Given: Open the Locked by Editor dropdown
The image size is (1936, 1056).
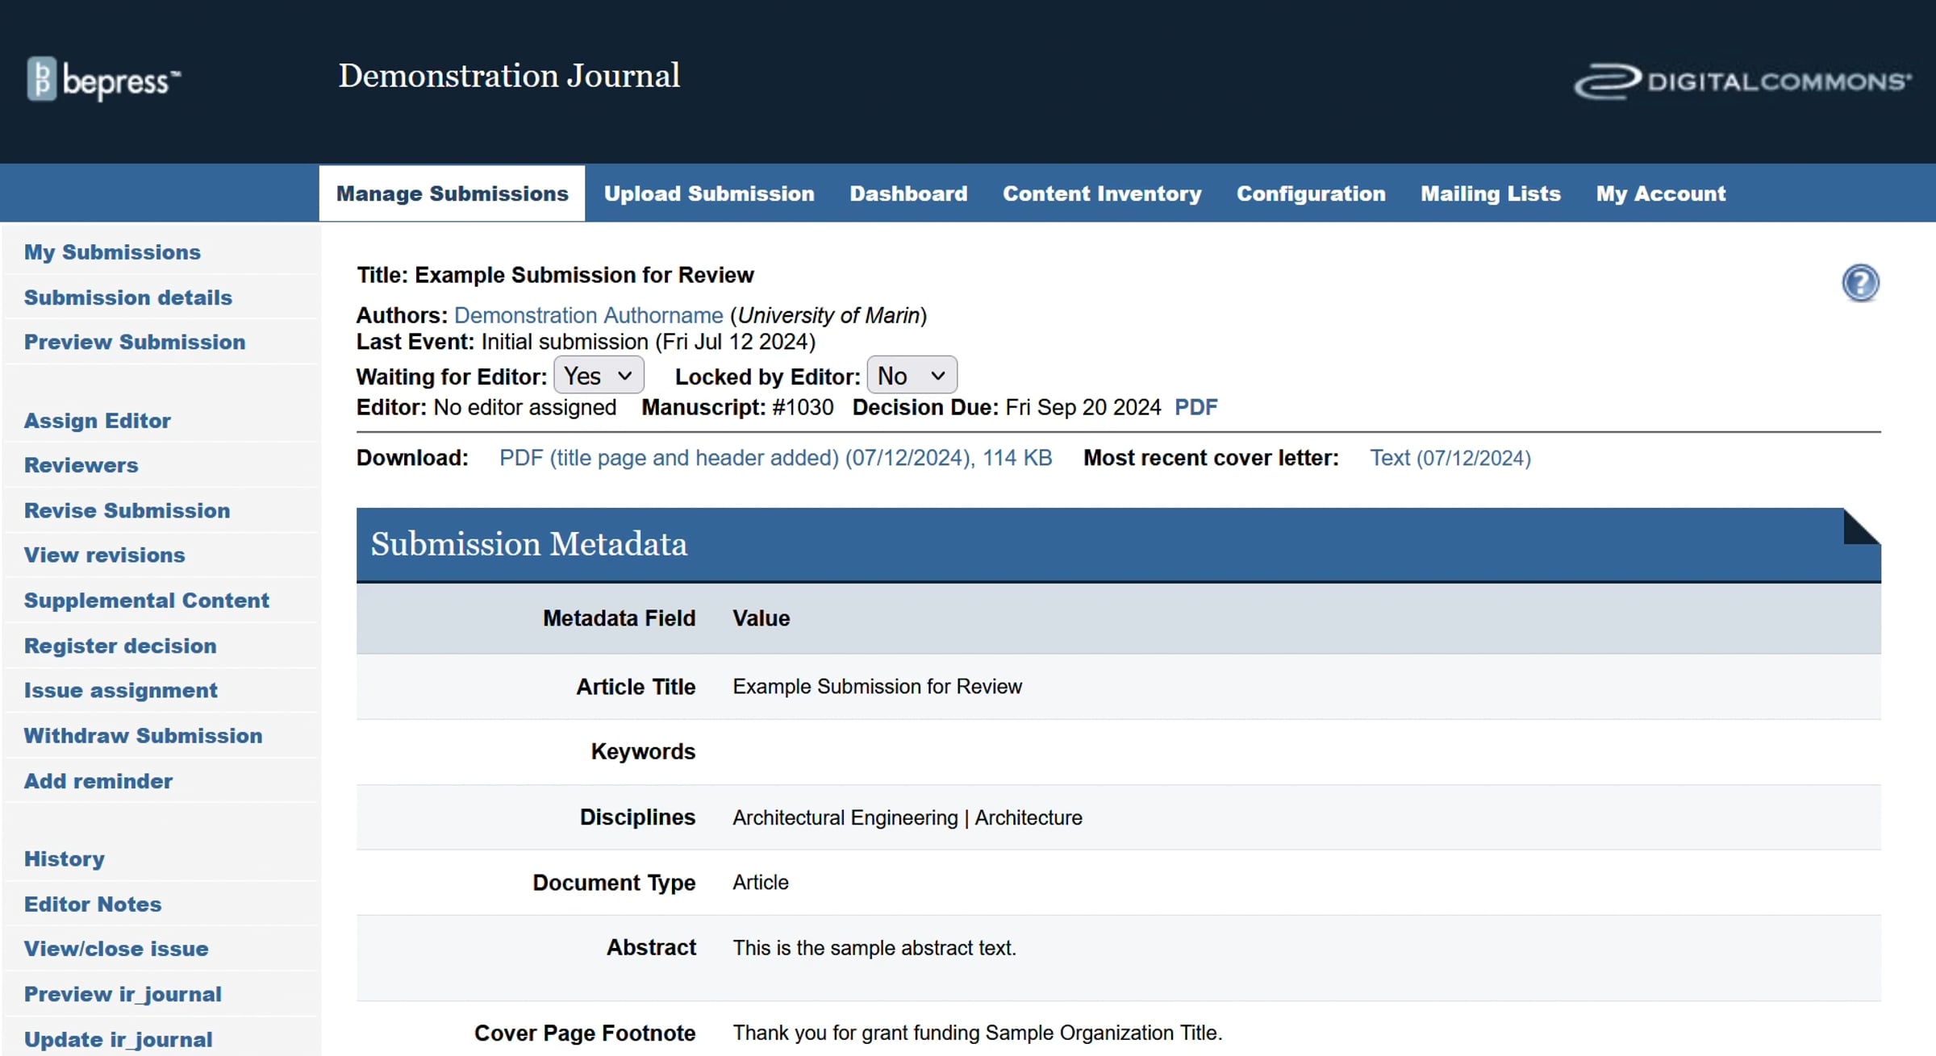Looking at the screenshot, I should (x=912, y=376).
